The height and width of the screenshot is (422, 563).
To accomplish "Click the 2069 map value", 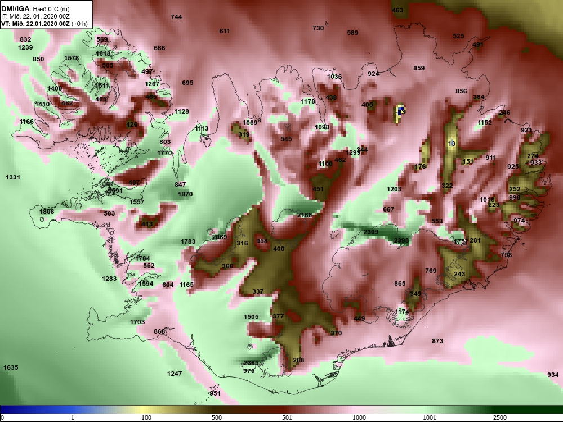I will [x=220, y=237].
